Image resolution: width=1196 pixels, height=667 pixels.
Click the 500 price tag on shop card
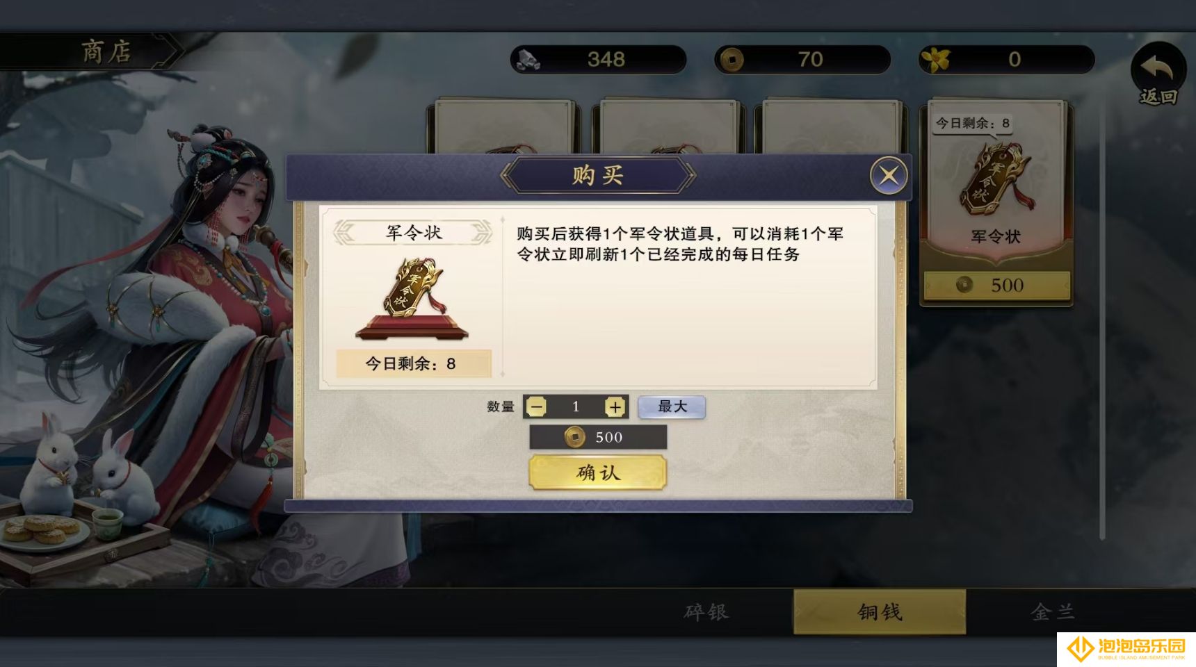(996, 285)
